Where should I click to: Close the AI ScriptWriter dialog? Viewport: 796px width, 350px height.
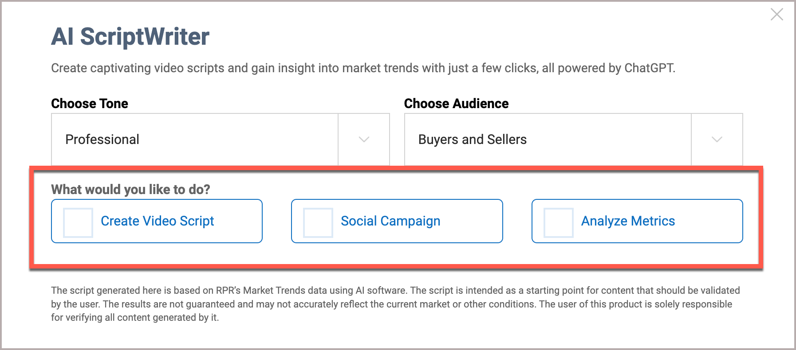(776, 15)
